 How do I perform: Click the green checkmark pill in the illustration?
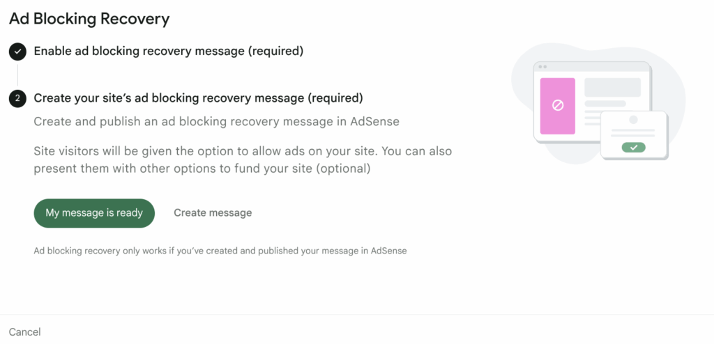click(633, 147)
